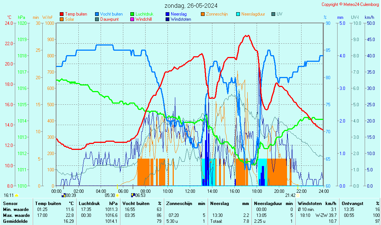Click the moon icon beside 06:53

pos(133,195)
